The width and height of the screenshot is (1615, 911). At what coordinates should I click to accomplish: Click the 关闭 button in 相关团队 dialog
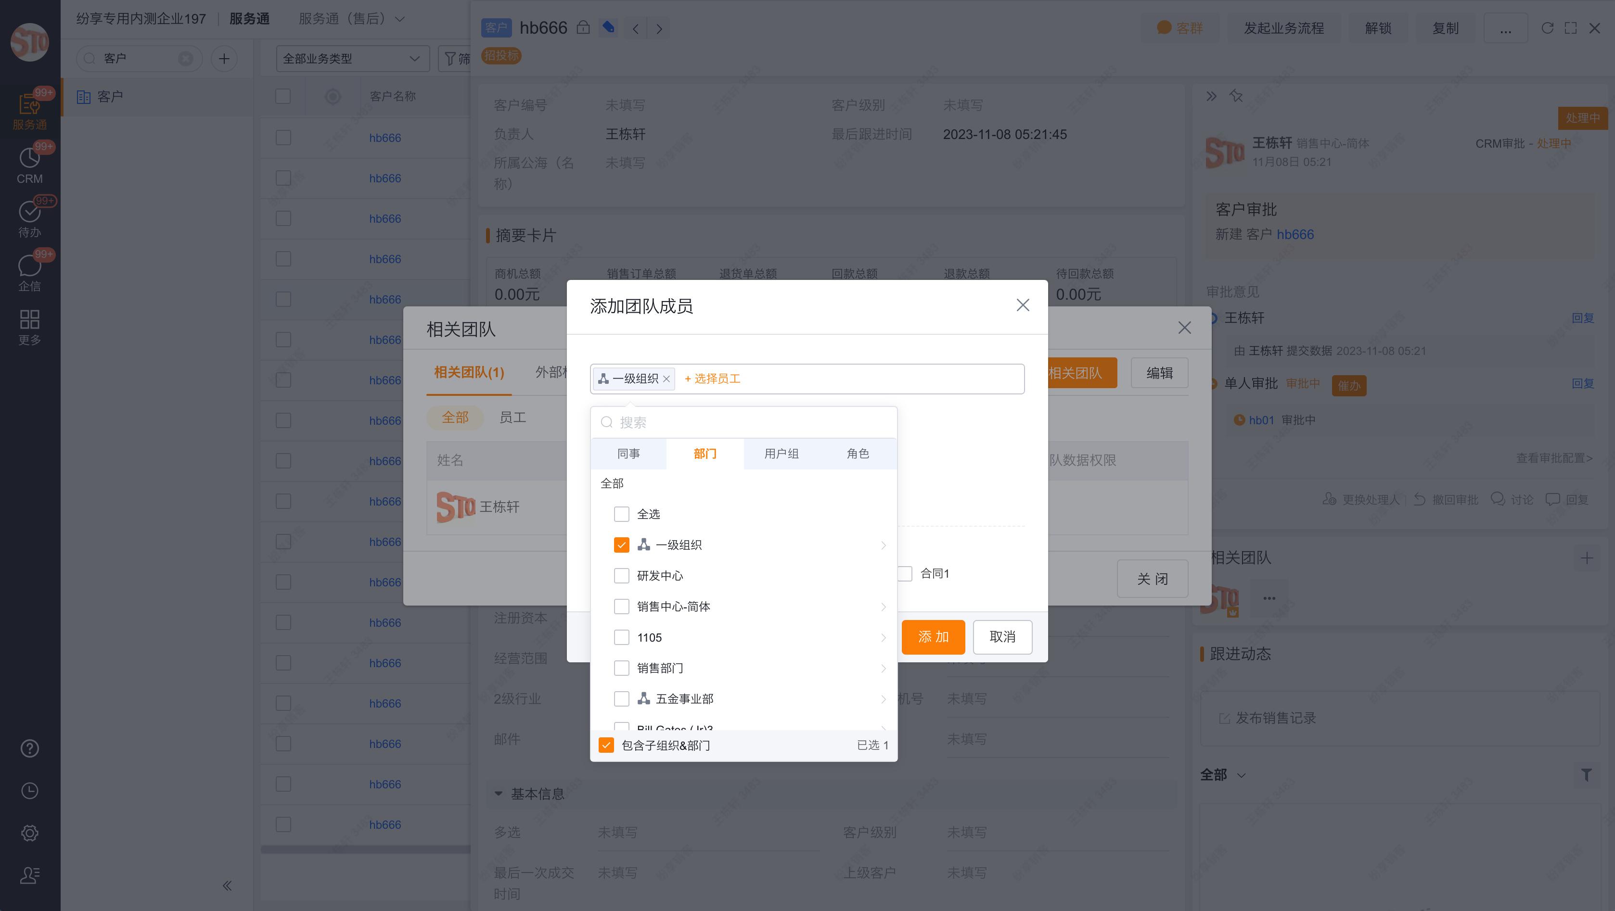point(1153,578)
